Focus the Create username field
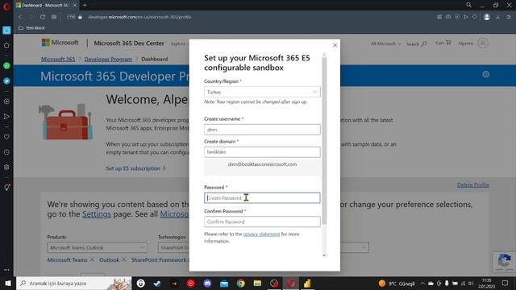The image size is (516, 290). (262, 130)
